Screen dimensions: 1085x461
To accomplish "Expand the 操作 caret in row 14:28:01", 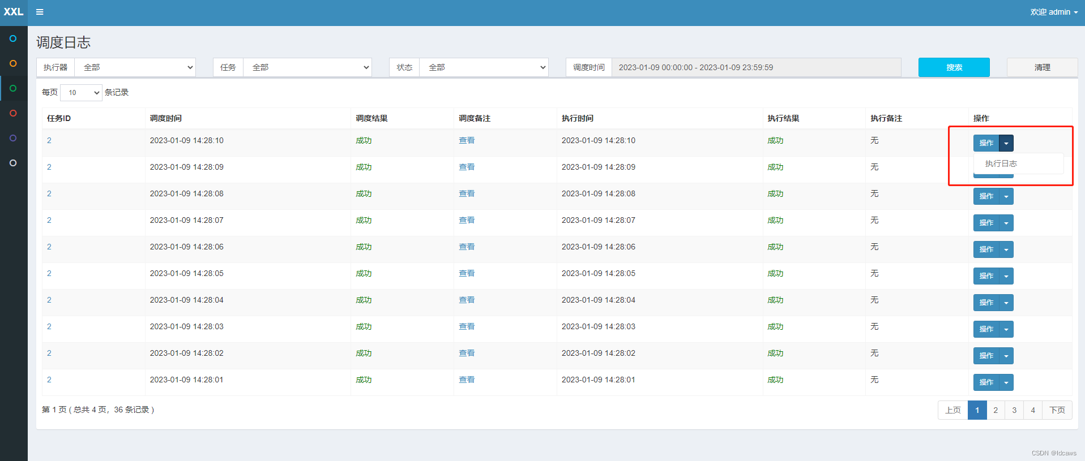I will (x=1006, y=382).
